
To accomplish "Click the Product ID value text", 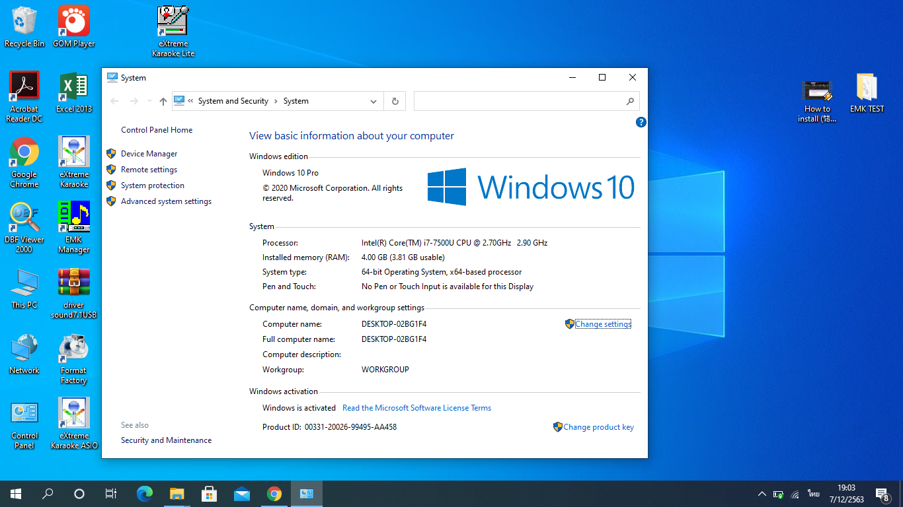I will click(x=350, y=427).
